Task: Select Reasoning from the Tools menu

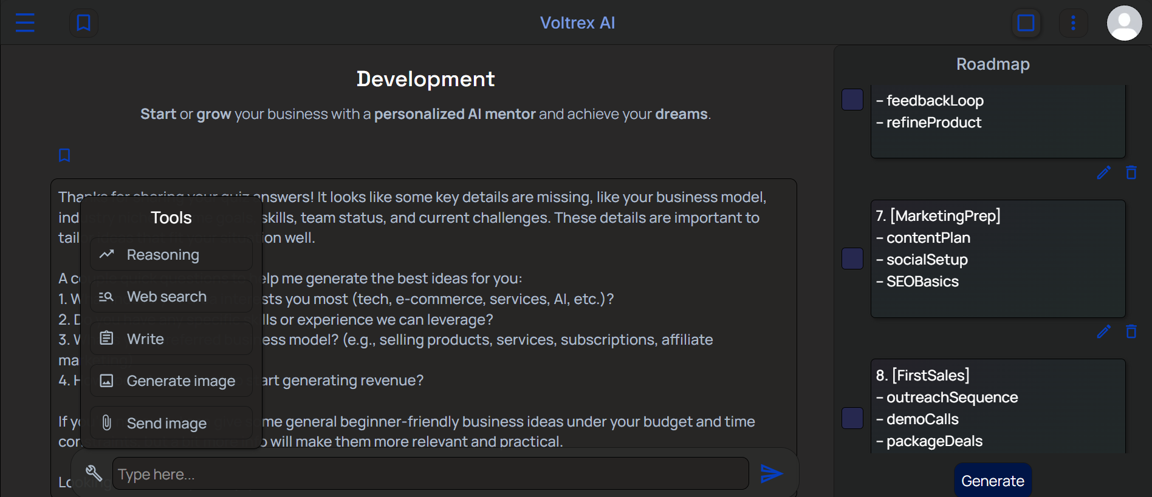Action: 171,254
